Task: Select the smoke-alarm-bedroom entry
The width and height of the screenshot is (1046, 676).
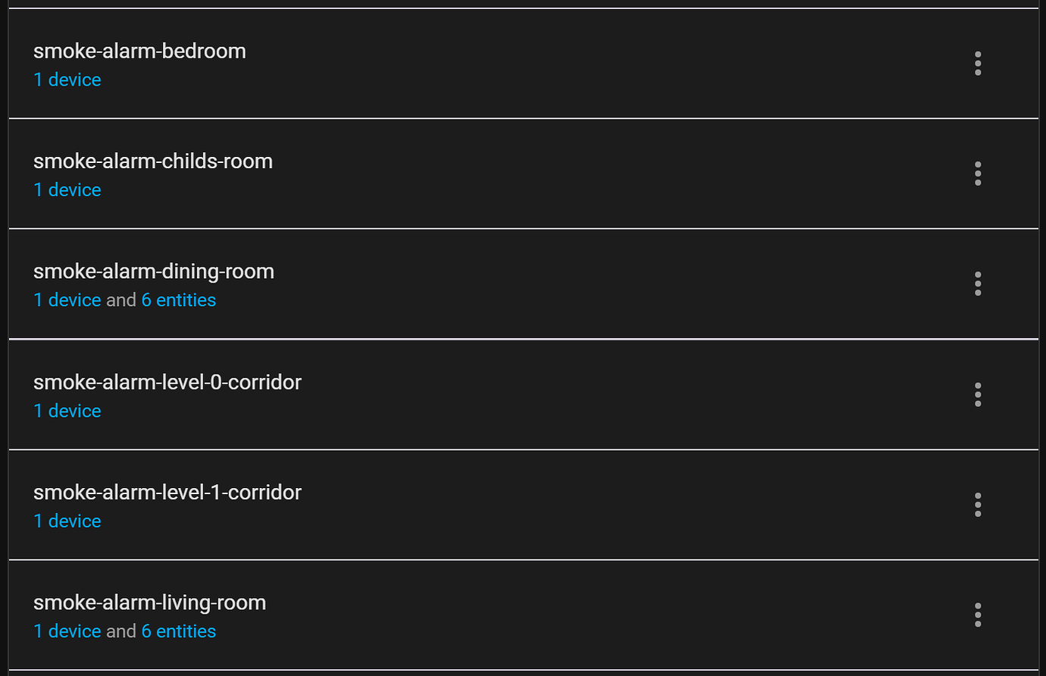Action: click(x=139, y=51)
